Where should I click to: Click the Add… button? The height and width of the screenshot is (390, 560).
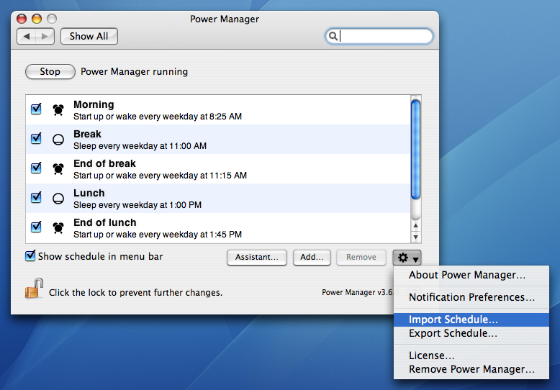click(x=312, y=257)
